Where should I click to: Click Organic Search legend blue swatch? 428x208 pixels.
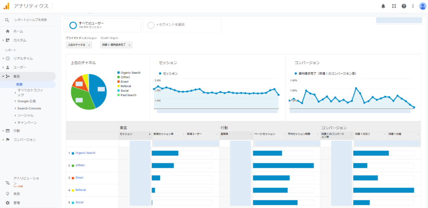(118, 73)
